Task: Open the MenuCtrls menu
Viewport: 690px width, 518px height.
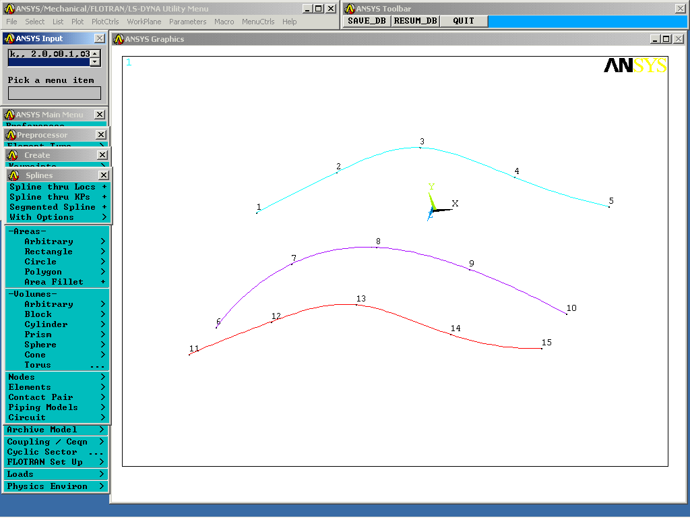Action: pos(258,22)
